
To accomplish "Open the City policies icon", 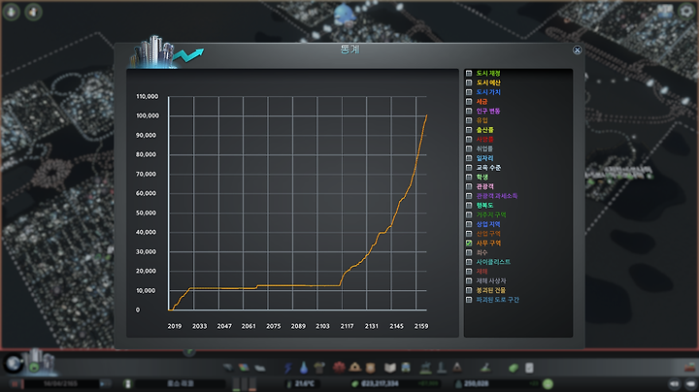I will coord(529,368).
